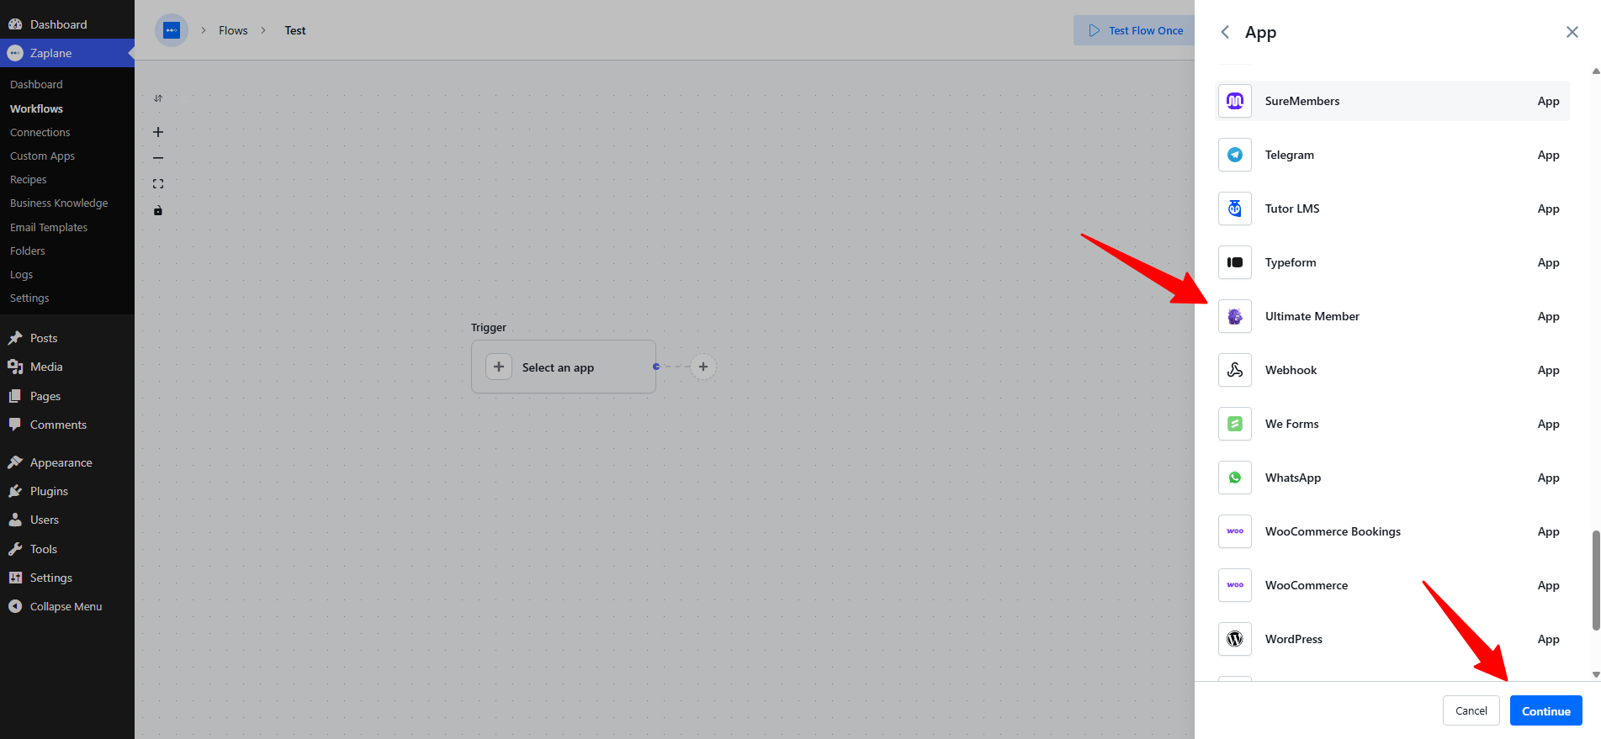This screenshot has width=1601, height=739.
Task: Open the Users admin menu
Action: click(67, 520)
